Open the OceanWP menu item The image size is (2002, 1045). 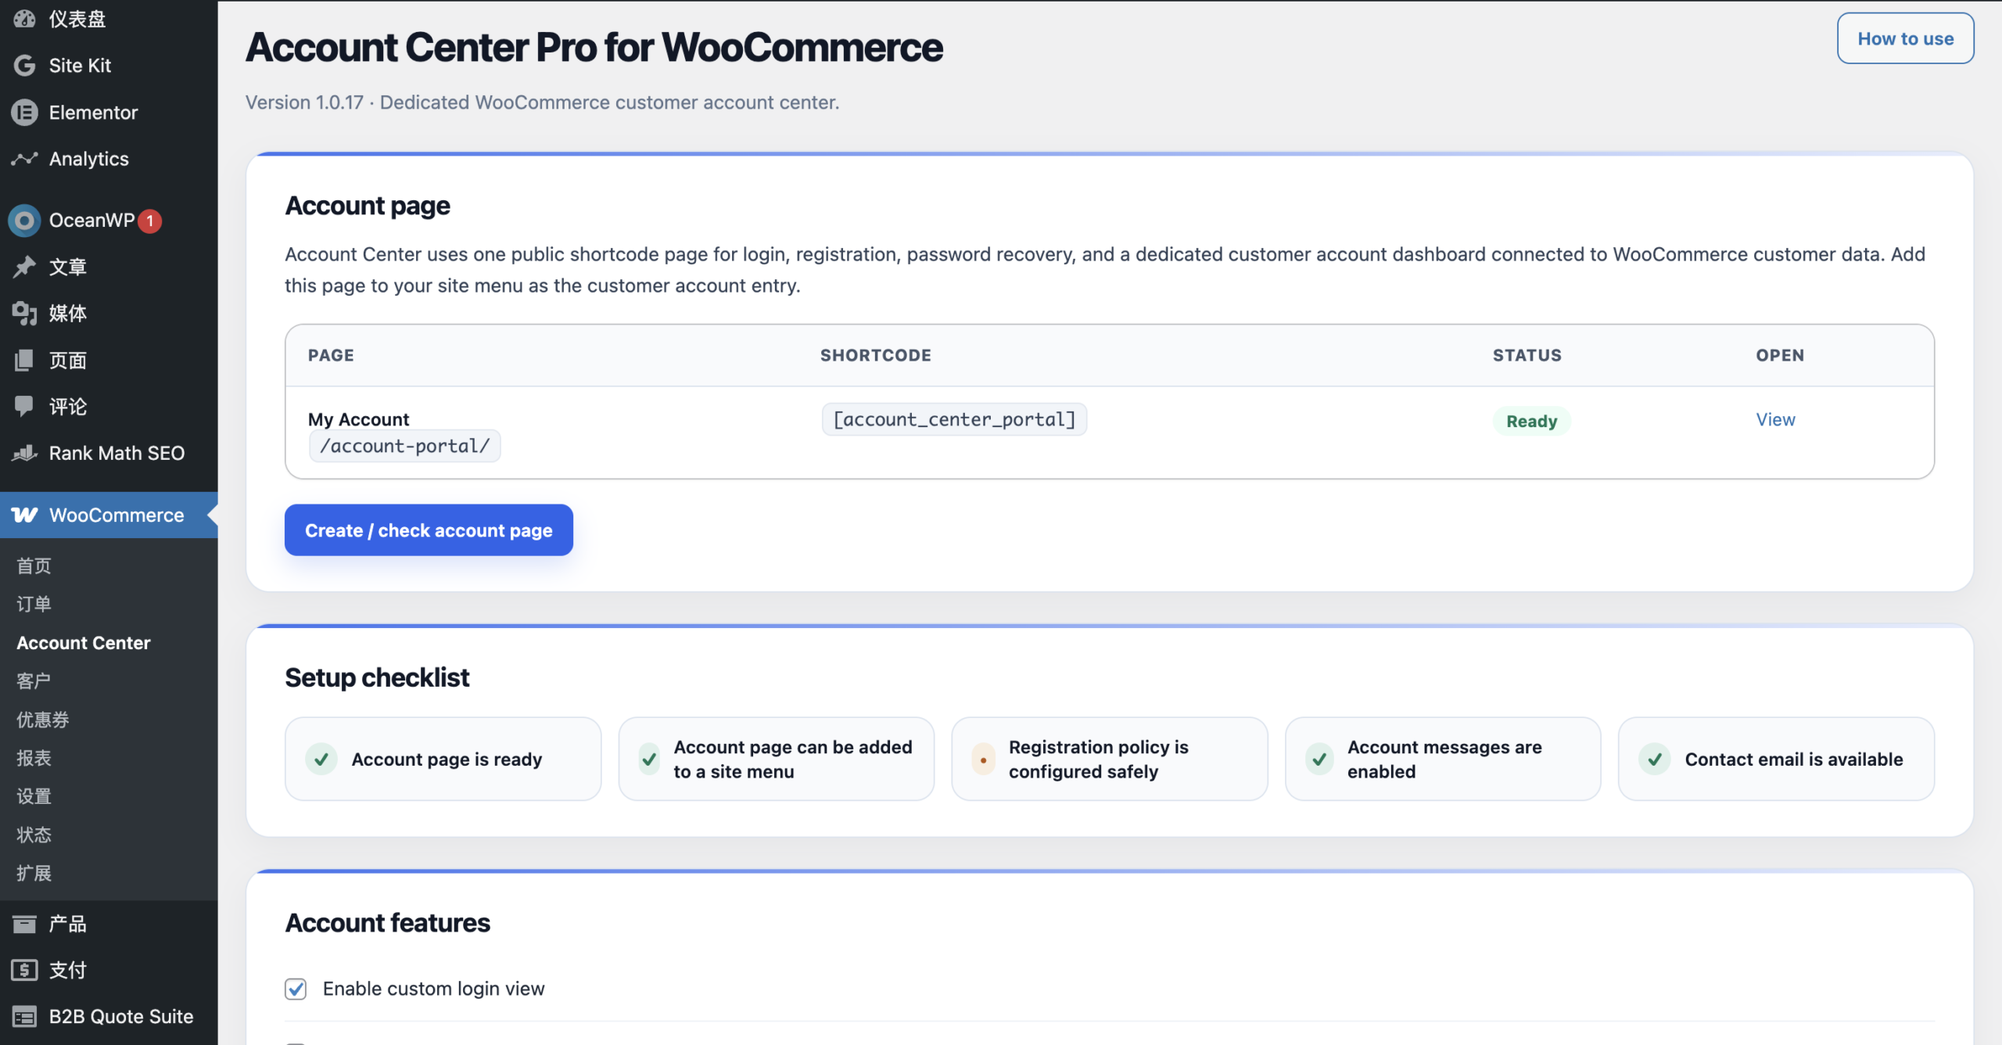109,221
